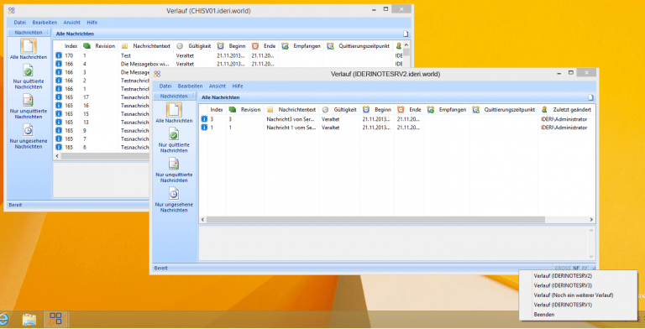The image size is (645, 329).
Task: Select 'Die Messagebox wi...' row in CHISV01
Action: point(228,64)
